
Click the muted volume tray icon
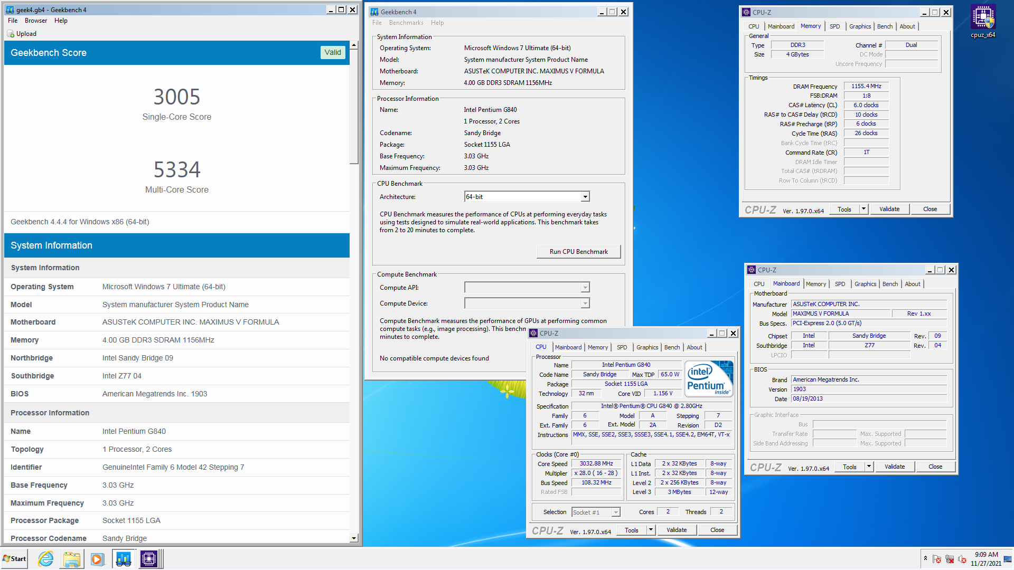962,559
